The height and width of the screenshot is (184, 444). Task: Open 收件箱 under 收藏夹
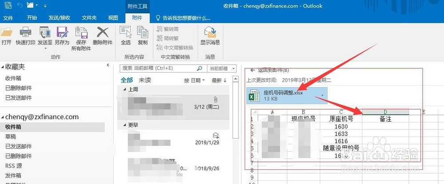pos(13,78)
